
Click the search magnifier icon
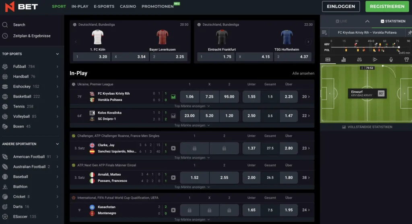(x=5, y=25)
